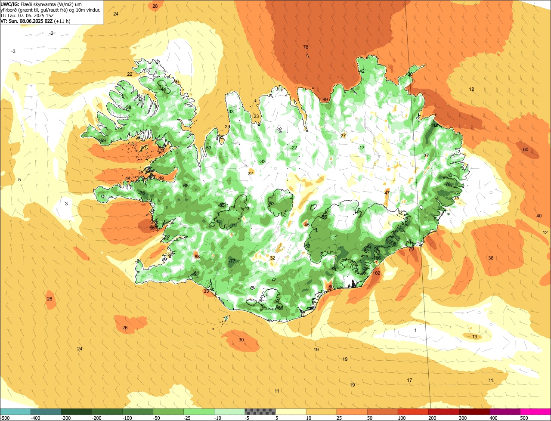Click the legend swatch between -200 and -100
The height and width of the screenshot is (421, 551).
coord(107,412)
